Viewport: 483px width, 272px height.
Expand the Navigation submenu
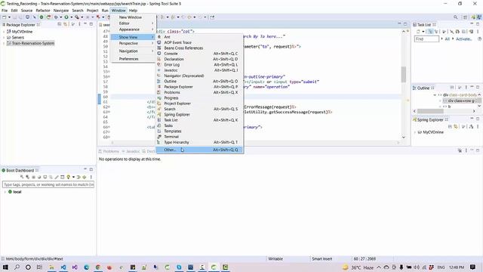click(133, 51)
